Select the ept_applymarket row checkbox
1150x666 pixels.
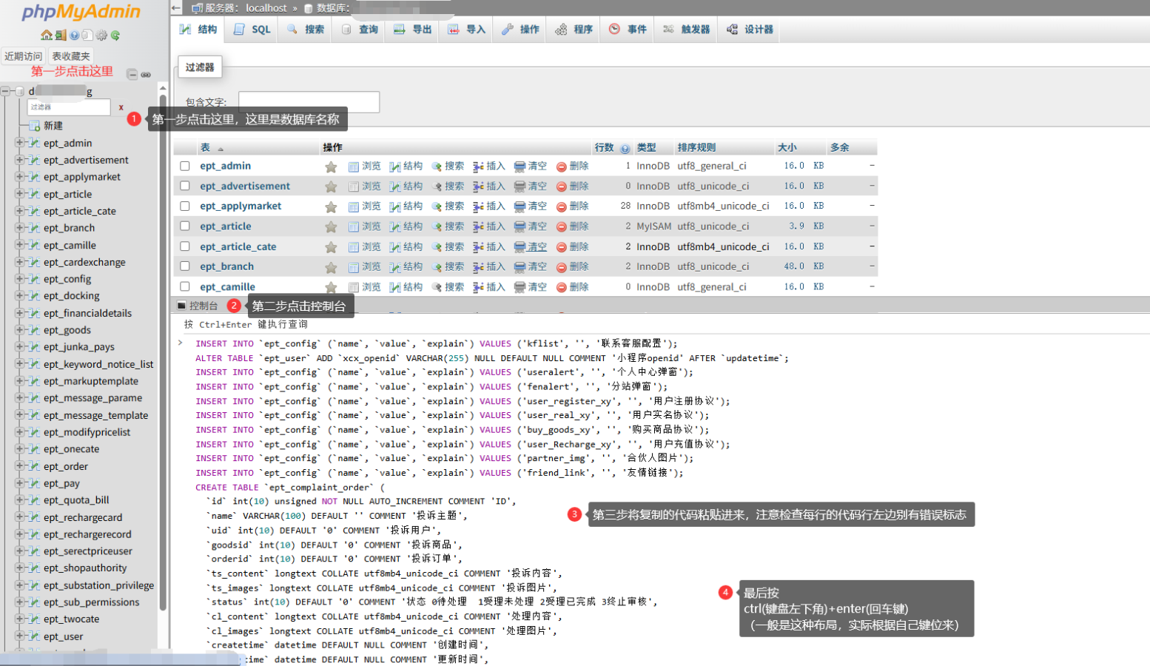coord(185,206)
